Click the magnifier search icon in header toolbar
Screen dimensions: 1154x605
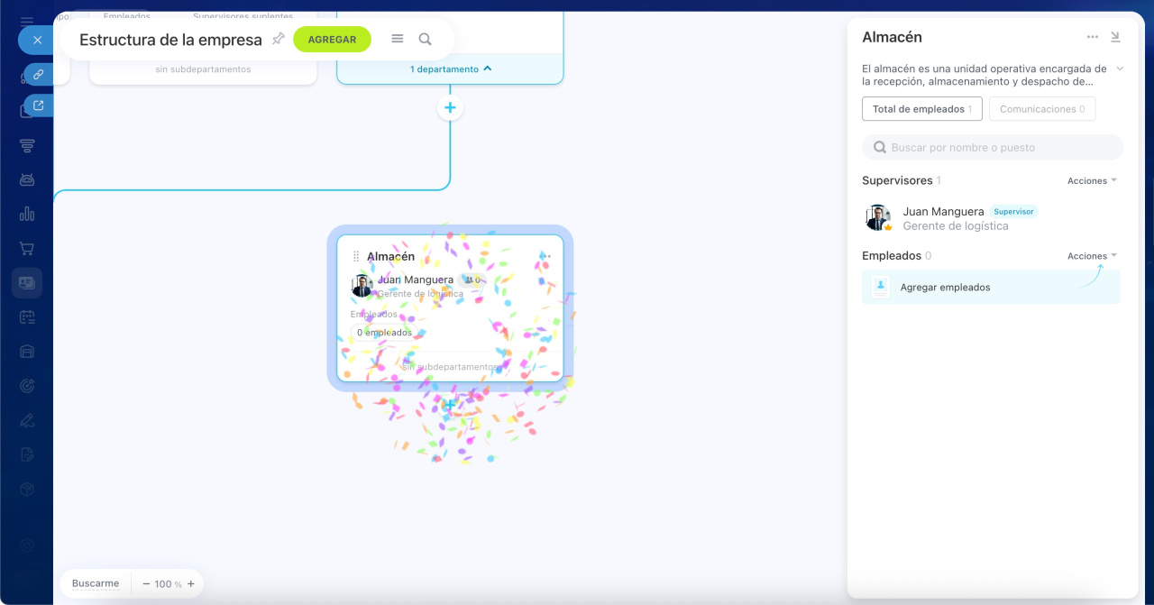click(425, 39)
